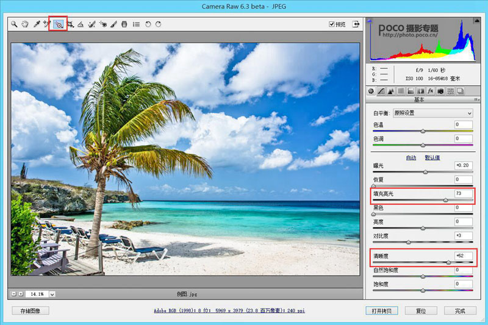Screen dimensions: 488x325
Task: Expand the 白平衡 white balance dropdown
Action: (x=433, y=113)
